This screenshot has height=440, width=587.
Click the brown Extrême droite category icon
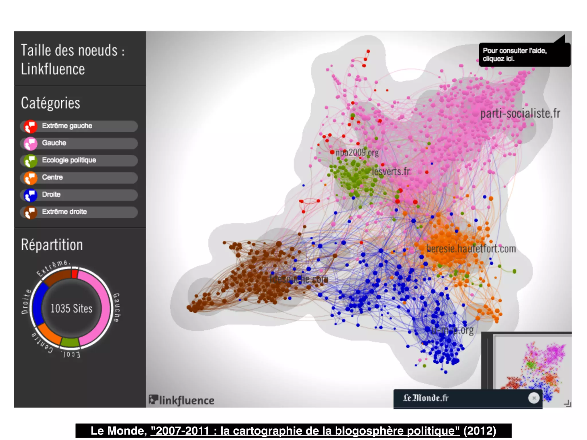(x=30, y=212)
